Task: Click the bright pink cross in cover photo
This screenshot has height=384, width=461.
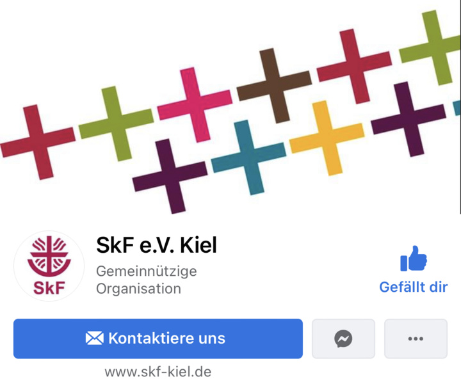Action: coord(195,105)
